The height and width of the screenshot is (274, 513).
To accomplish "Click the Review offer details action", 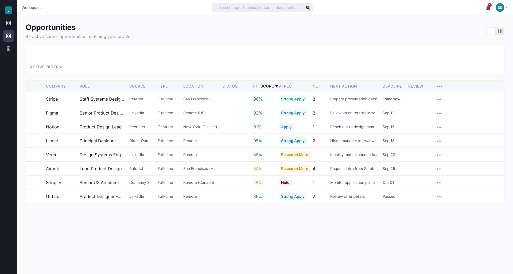I will tap(348, 196).
